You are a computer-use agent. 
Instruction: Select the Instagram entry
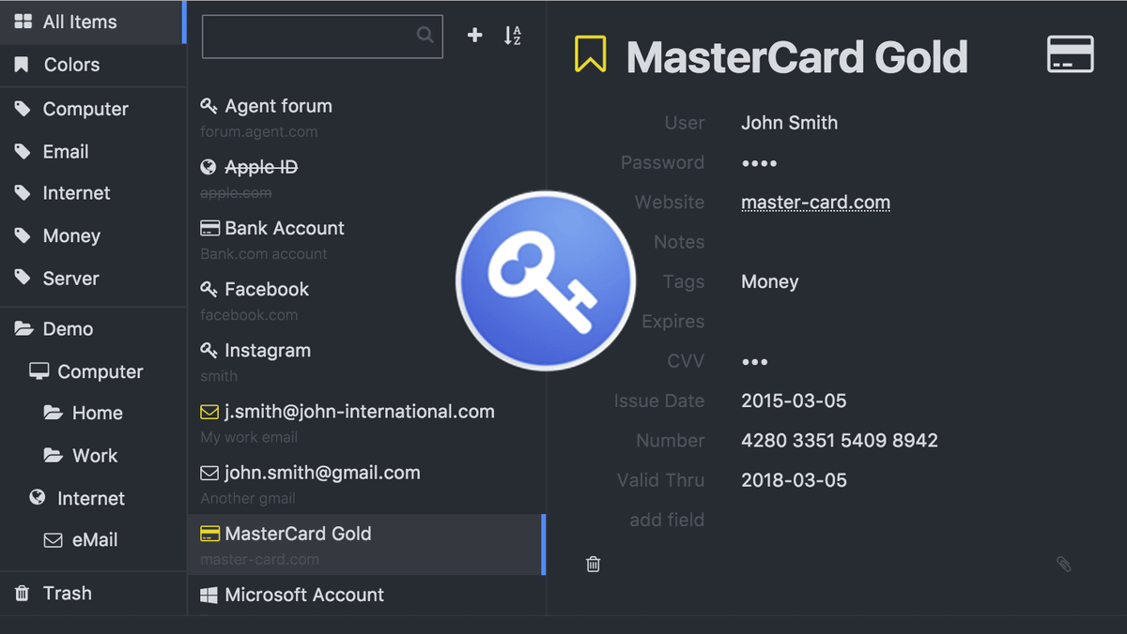[x=366, y=361]
